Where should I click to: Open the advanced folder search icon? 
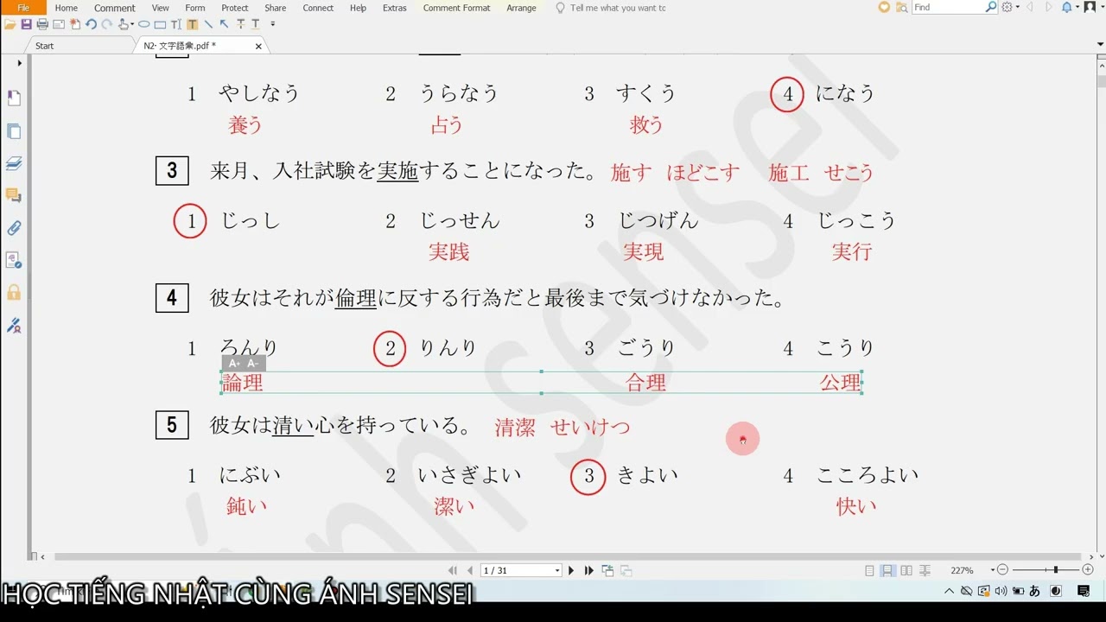tap(902, 7)
